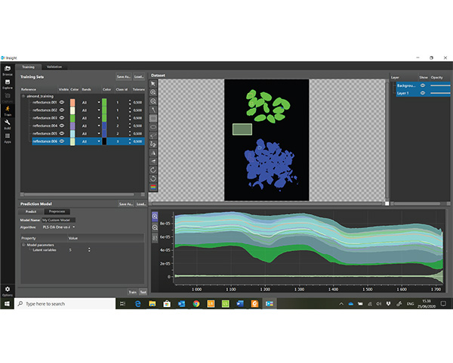Collapse the almond_training tree node
Screen dimensions: 453x363
(x=23, y=97)
